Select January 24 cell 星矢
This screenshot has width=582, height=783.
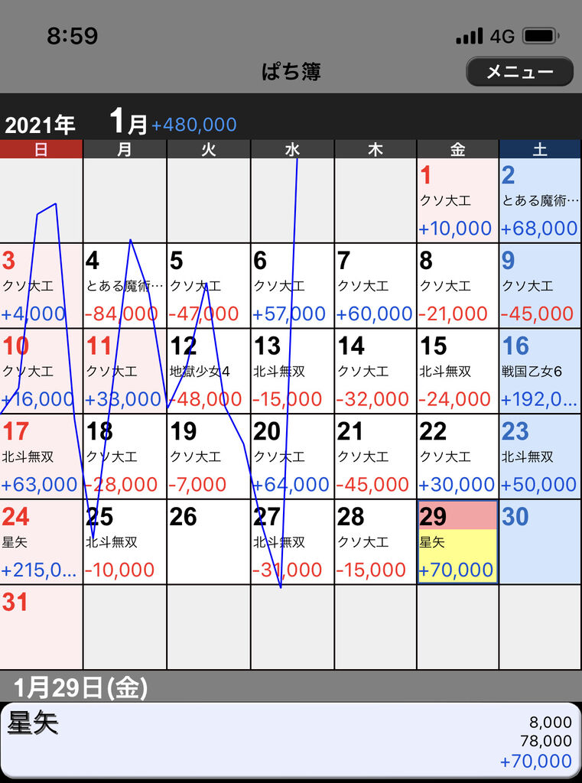pyautogui.click(x=41, y=542)
